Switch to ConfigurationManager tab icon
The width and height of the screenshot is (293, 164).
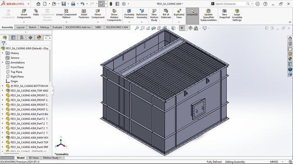click(22, 38)
